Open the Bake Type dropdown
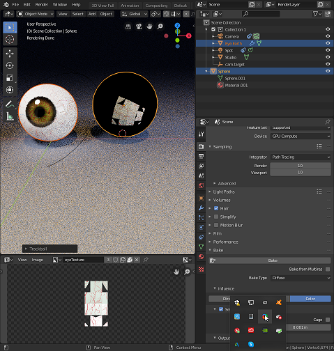 click(301, 278)
